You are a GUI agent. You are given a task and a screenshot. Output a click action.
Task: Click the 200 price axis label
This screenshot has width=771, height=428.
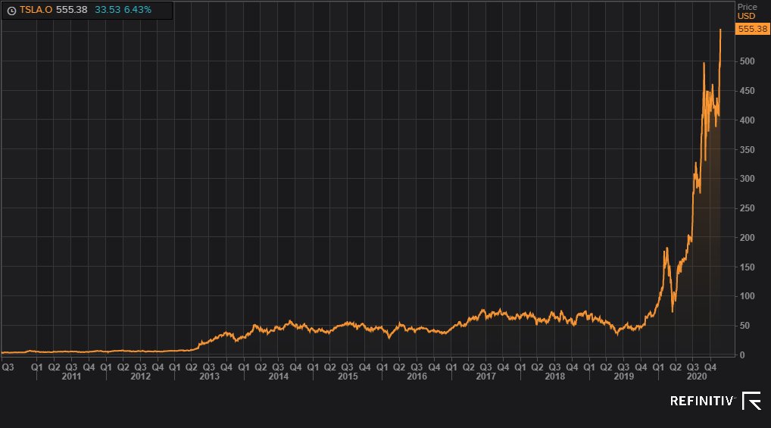click(x=747, y=238)
